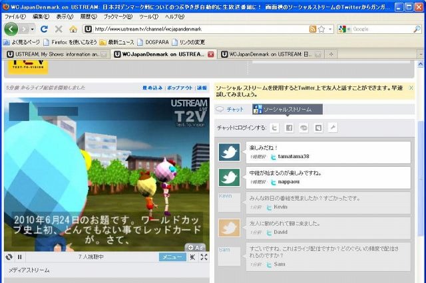
Task: Open the Firefox を使いこなそう bookmark
Action: click(70, 42)
